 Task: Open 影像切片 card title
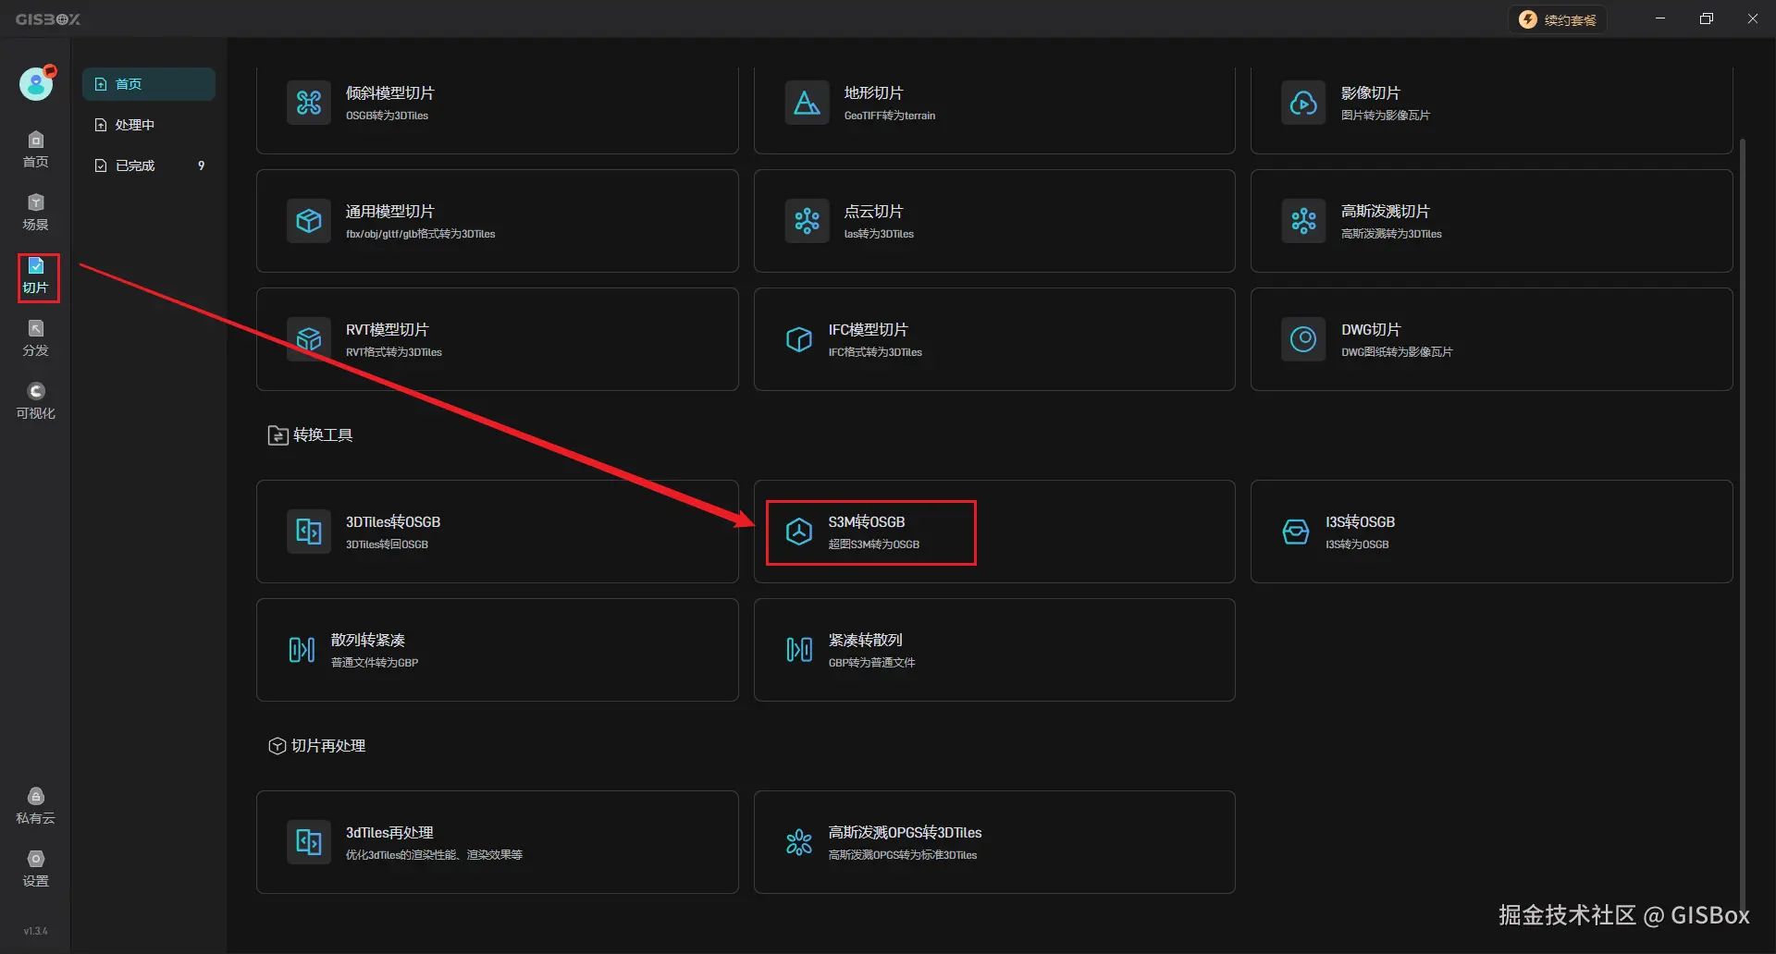click(x=1371, y=93)
